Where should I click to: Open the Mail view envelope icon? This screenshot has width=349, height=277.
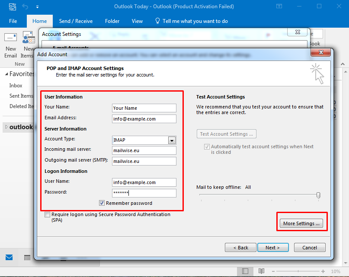click(x=9, y=258)
